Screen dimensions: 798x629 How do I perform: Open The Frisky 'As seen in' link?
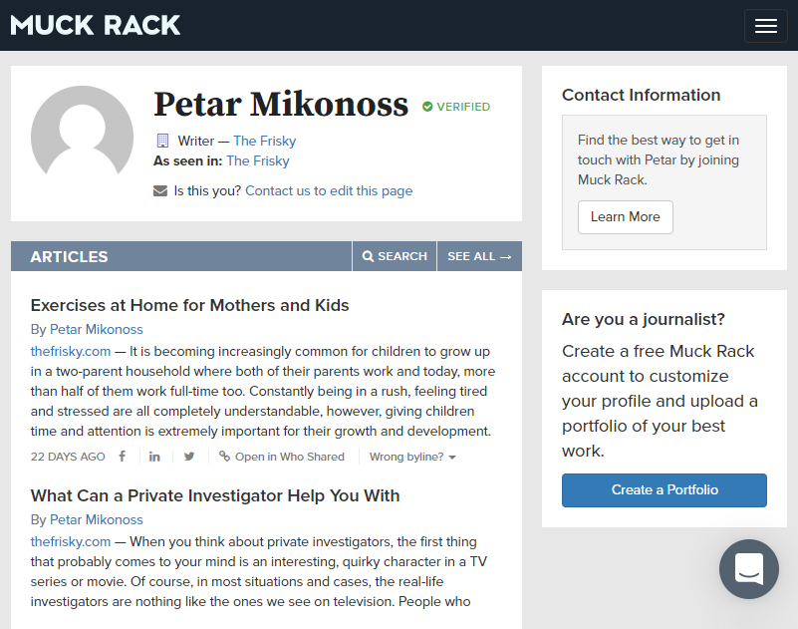(258, 160)
